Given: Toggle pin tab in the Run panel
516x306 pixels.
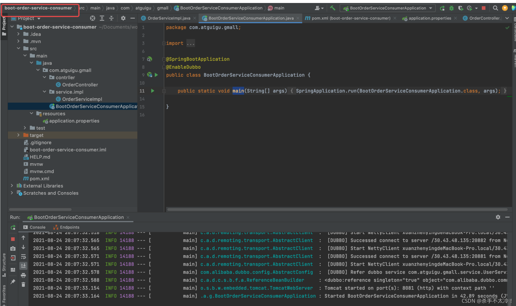Looking at the screenshot, I should coord(13,281).
